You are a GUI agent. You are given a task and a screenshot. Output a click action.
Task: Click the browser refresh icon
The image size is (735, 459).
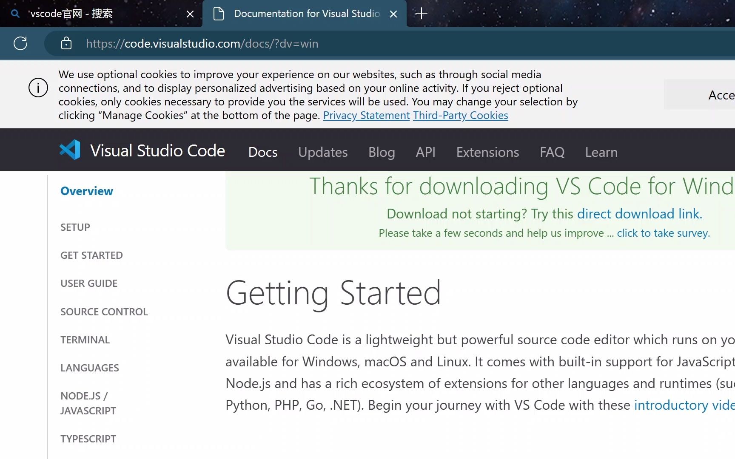pos(20,43)
